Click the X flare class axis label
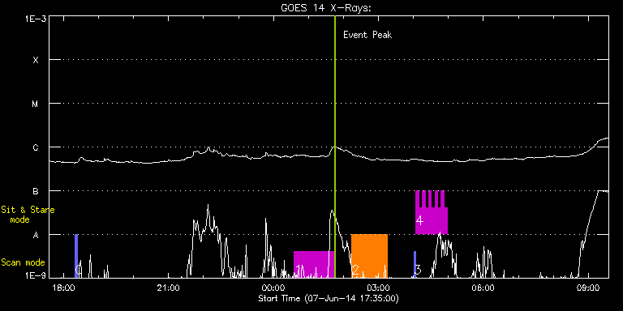This screenshot has width=623, height=311. (36, 60)
